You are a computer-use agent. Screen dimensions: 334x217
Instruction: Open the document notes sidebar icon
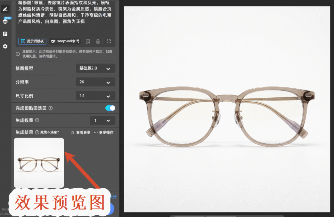pyautogui.click(x=5, y=34)
